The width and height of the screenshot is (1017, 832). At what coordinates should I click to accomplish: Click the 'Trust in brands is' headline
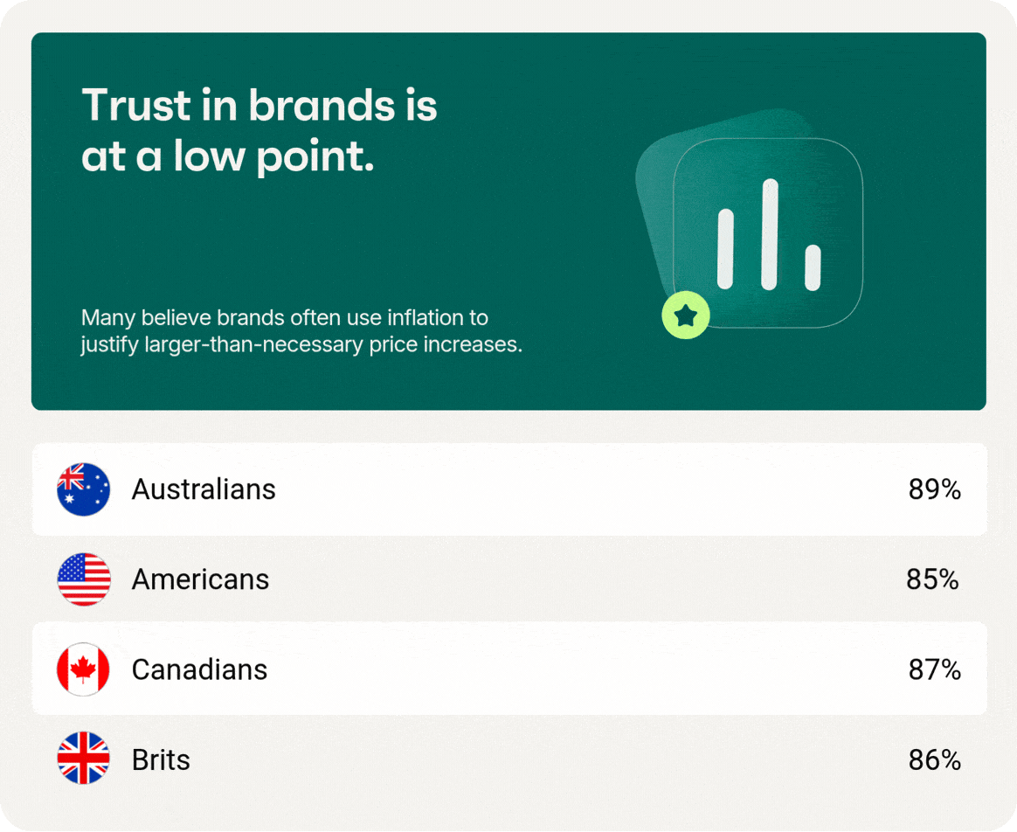click(259, 105)
